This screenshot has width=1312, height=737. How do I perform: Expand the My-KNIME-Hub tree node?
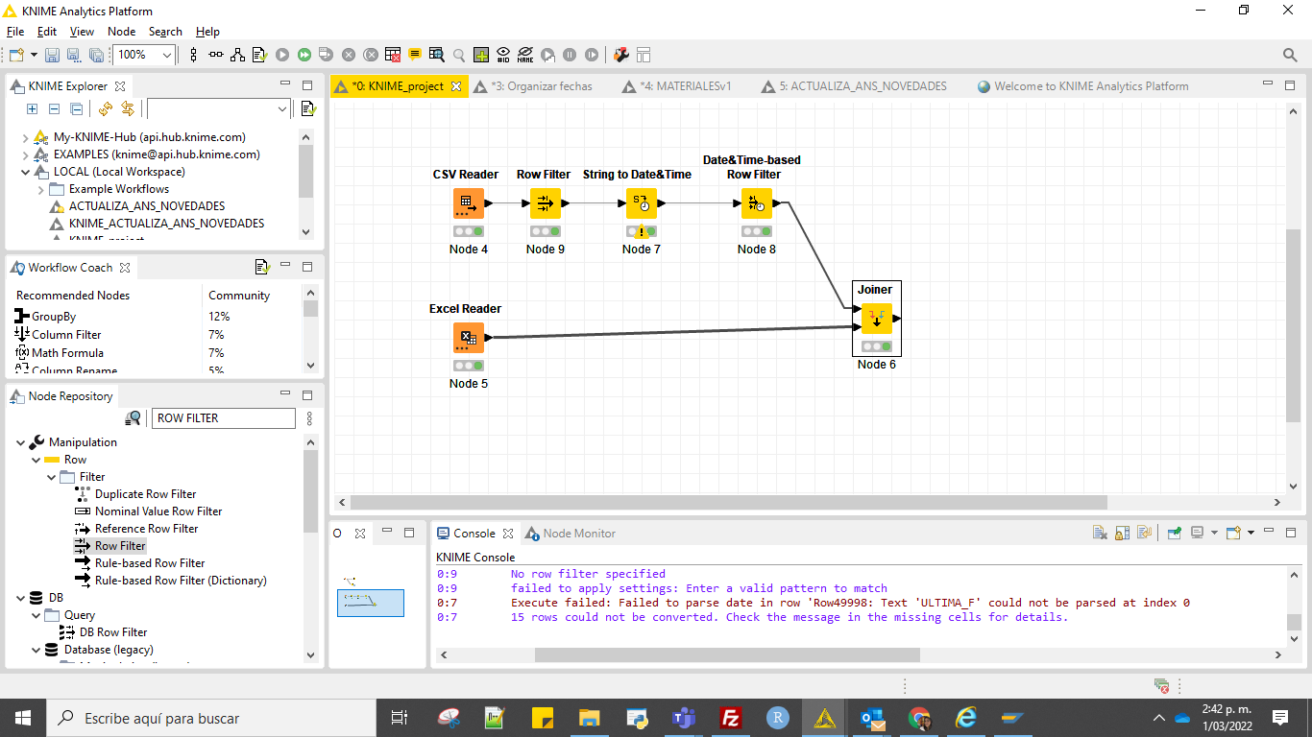[26, 137]
